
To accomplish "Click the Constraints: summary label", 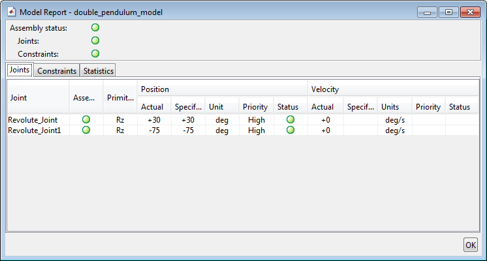I will [x=38, y=54].
